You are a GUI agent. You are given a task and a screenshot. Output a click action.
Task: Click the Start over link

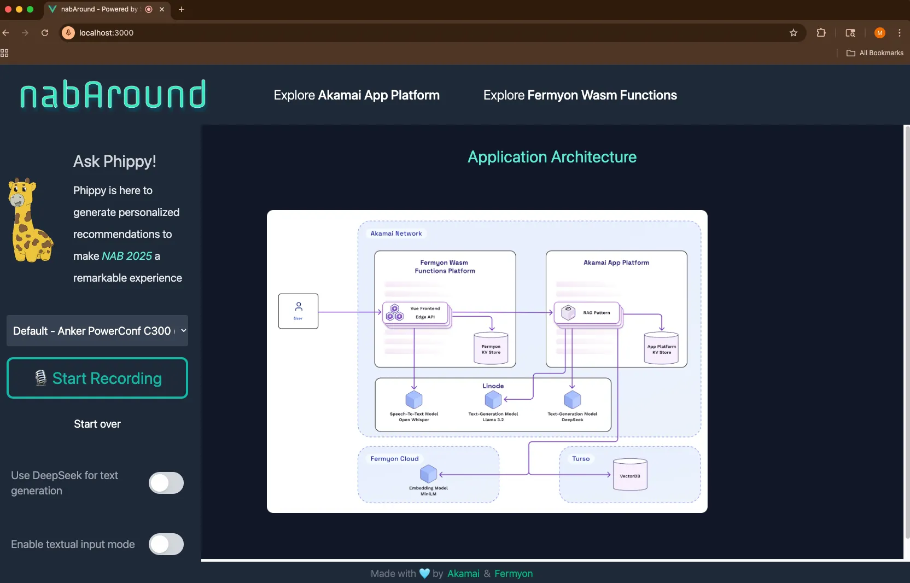(97, 424)
